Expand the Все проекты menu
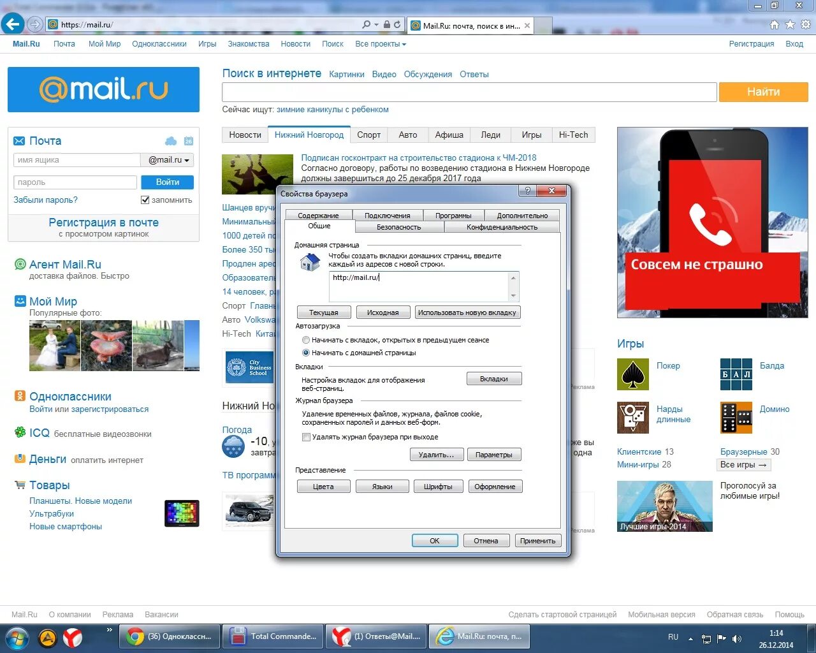The height and width of the screenshot is (653, 816). [381, 44]
